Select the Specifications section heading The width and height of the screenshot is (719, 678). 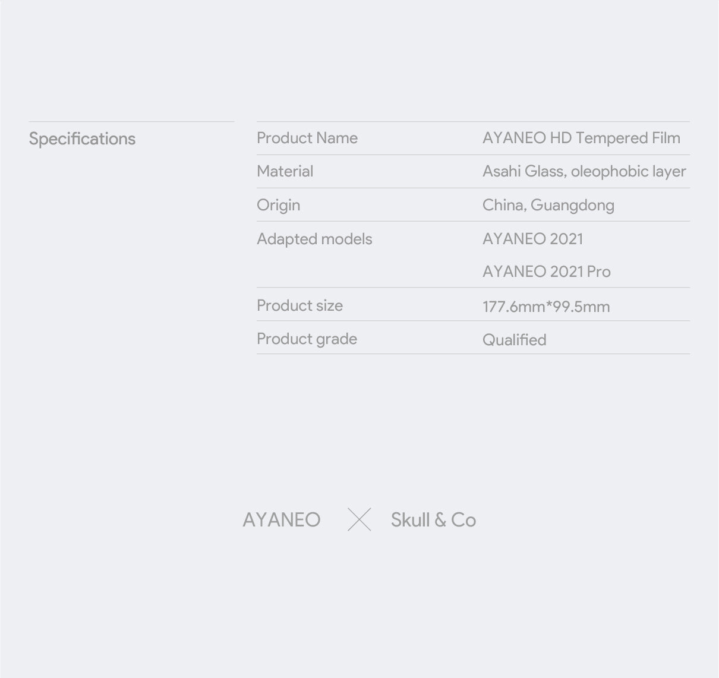82,139
